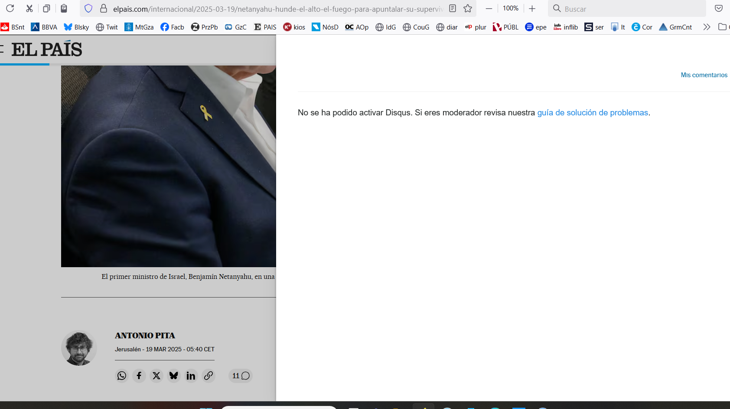Screen dimensions: 730x409
Task: Open BBVA bookmark
Action: coord(44,27)
